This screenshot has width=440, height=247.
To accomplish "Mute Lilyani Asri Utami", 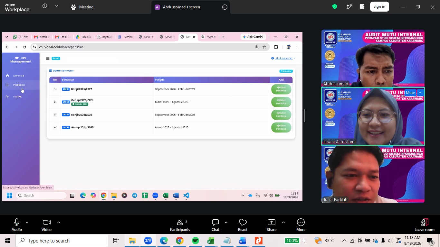I will [410, 93].
